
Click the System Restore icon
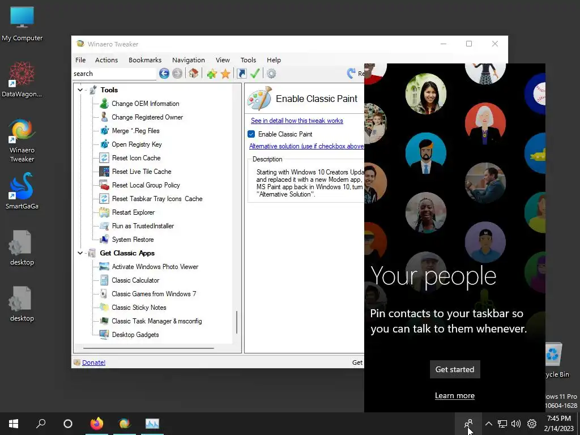(104, 240)
